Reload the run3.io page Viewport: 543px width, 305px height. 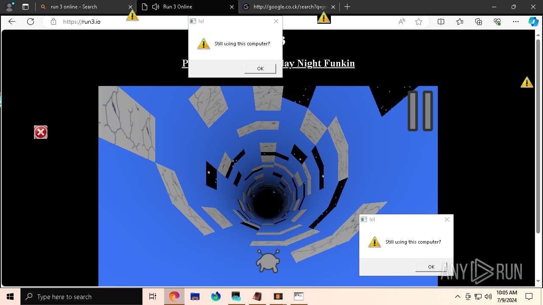click(30, 22)
